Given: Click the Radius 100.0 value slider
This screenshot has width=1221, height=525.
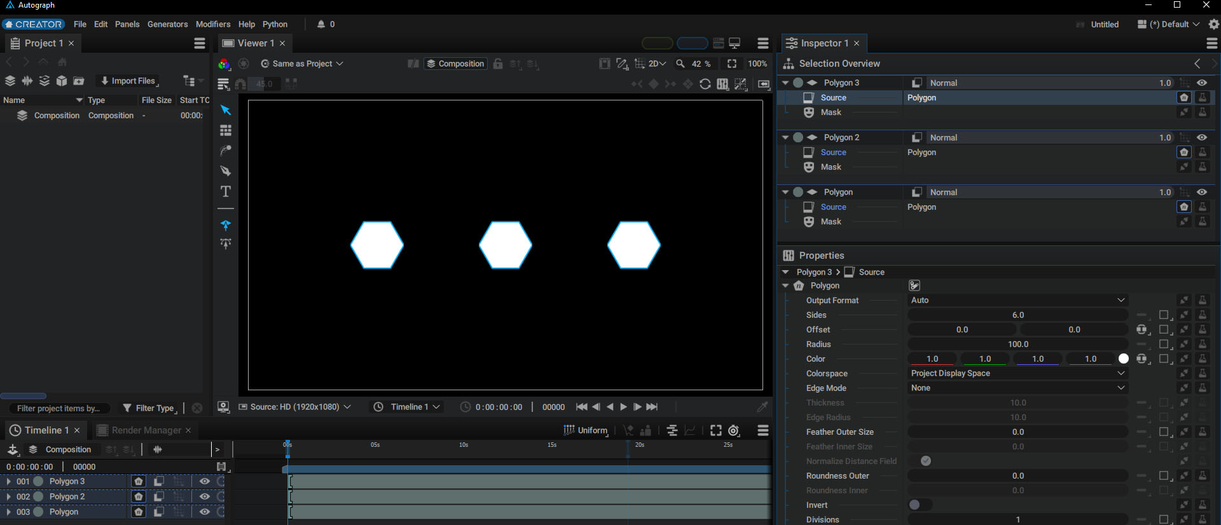Looking at the screenshot, I should (1018, 344).
